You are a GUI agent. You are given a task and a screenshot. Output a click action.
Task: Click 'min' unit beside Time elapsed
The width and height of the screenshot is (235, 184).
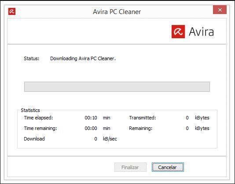coord(106,118)
